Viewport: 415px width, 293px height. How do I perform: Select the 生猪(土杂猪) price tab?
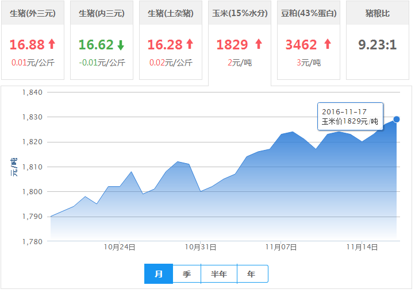pyautogui.click(x=171, y=40)
